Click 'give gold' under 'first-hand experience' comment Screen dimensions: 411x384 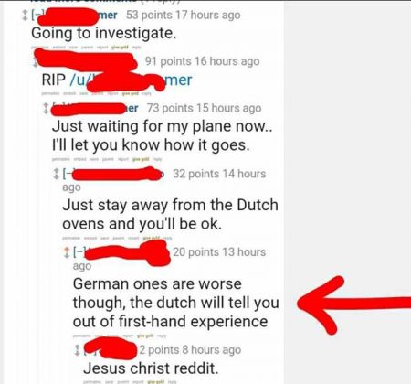tap(145, 336)
